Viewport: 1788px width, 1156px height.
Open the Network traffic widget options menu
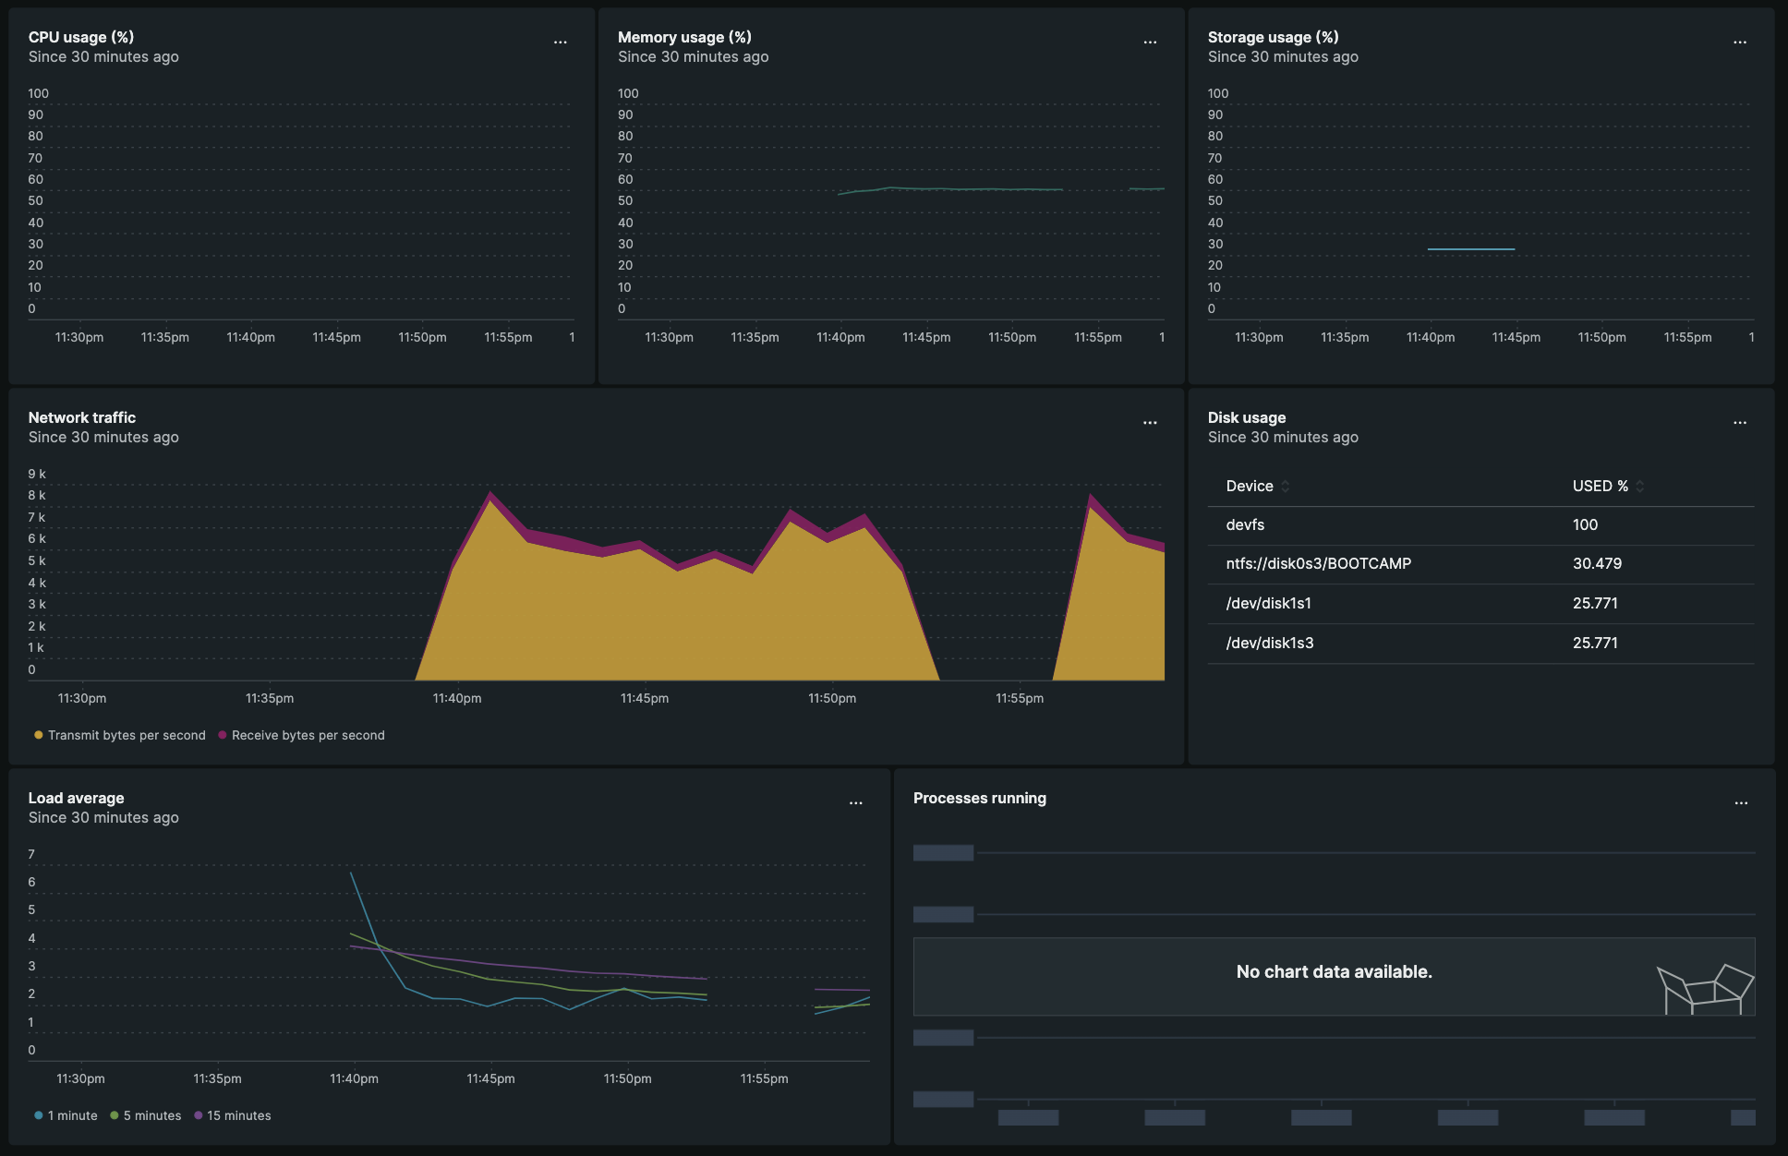pos(1150,423)
